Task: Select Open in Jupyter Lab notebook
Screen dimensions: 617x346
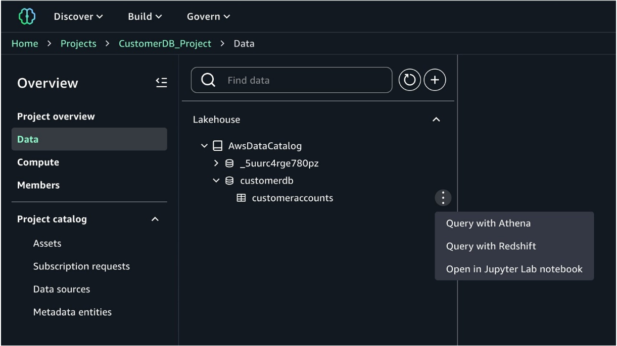Action: [514, 269]
